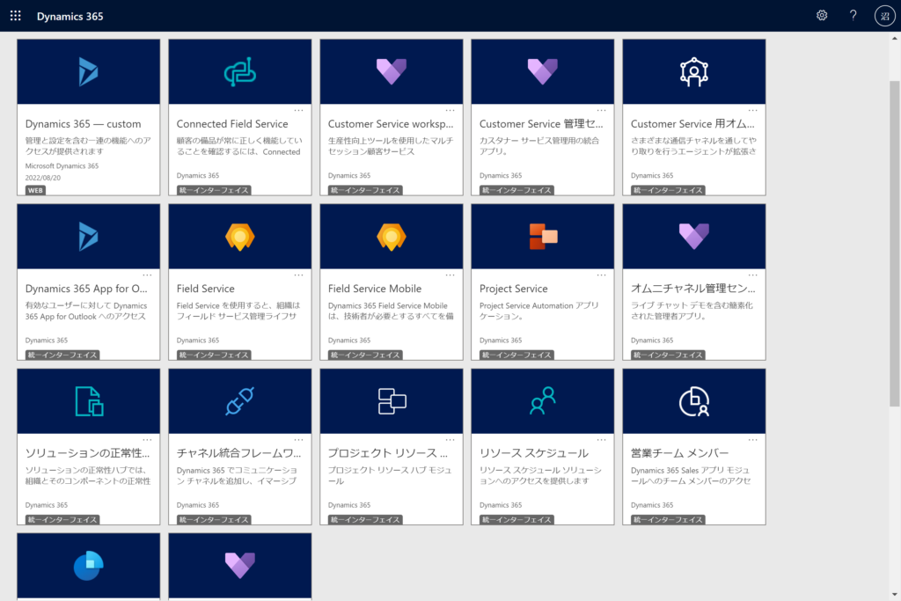Open more options for Connected Field Service

(299, 110)
